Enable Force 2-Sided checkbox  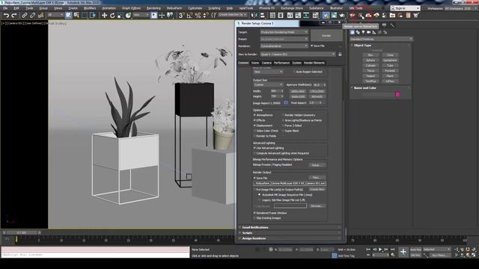283,126
